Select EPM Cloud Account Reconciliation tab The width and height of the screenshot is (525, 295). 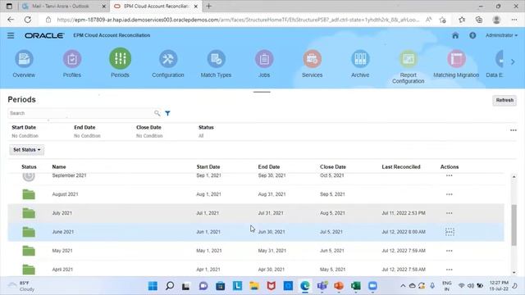pyautogui.click(x=156, y=6)
